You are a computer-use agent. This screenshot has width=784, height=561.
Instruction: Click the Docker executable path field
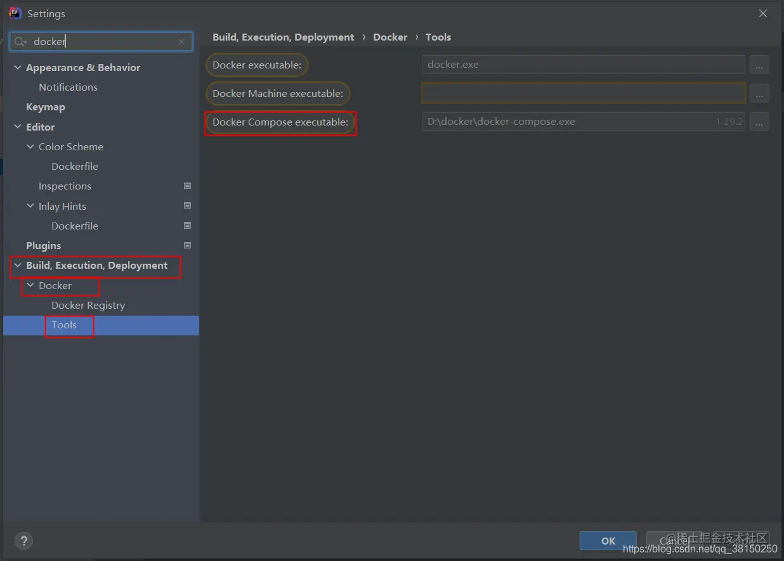click(x=584, y=65)
